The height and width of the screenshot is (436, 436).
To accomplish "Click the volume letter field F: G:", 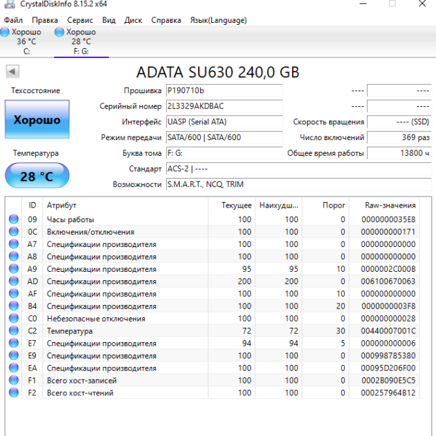I will (x=224, y=153).
